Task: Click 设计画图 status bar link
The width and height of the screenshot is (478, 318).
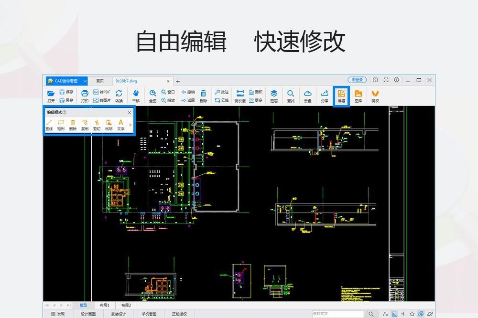Action: click(88, 314)
